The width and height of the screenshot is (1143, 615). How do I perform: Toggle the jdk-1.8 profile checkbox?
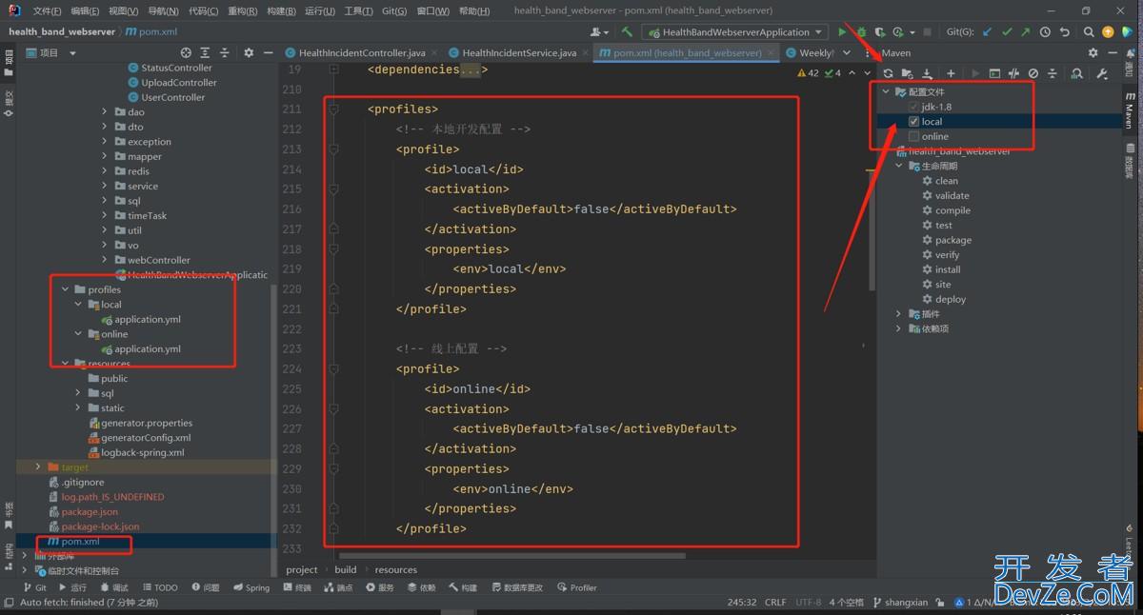tap(914, 107)
